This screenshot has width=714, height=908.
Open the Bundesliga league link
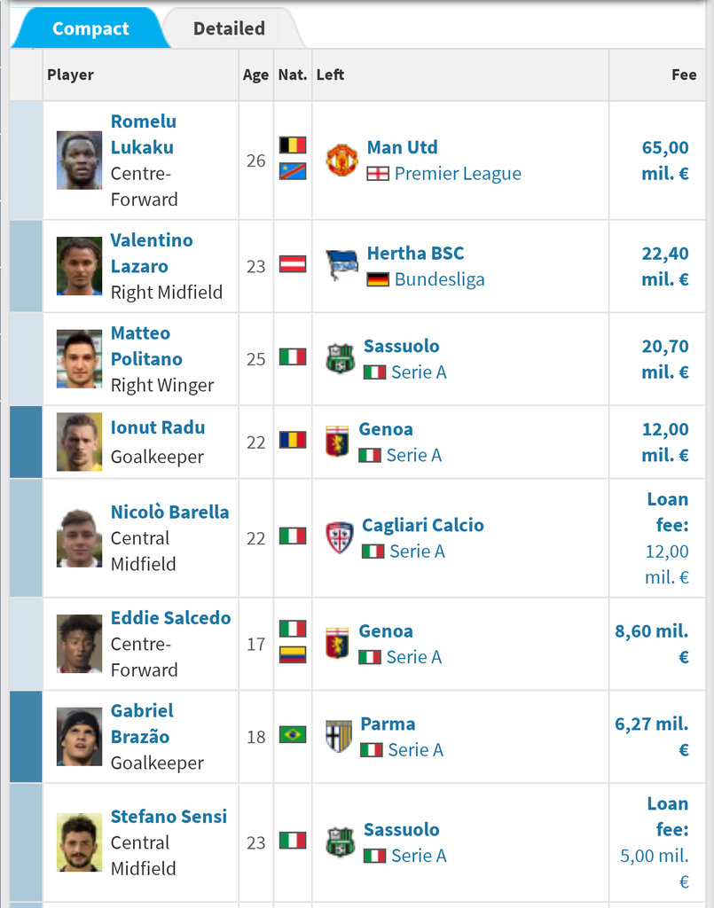440,279
